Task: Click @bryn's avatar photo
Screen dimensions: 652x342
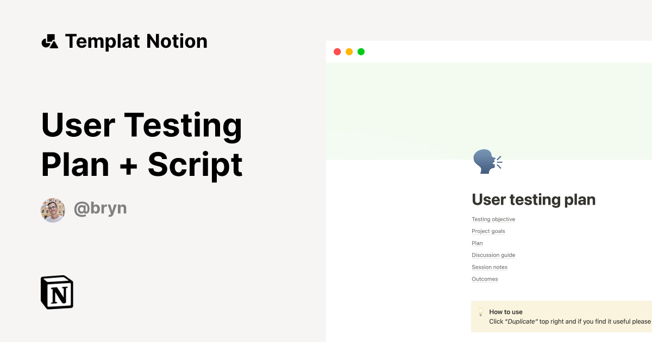Action: pyautogui.click(x=53, y=209)
